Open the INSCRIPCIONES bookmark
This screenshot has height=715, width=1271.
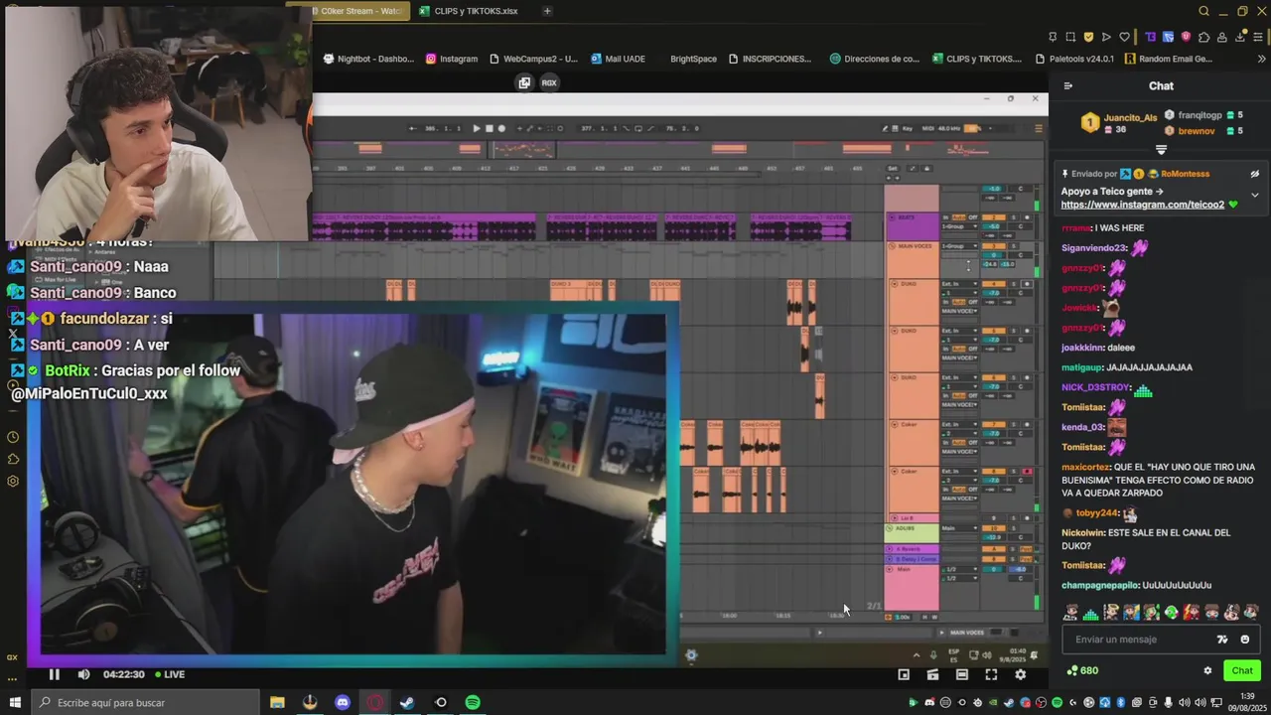coord(770,59)
